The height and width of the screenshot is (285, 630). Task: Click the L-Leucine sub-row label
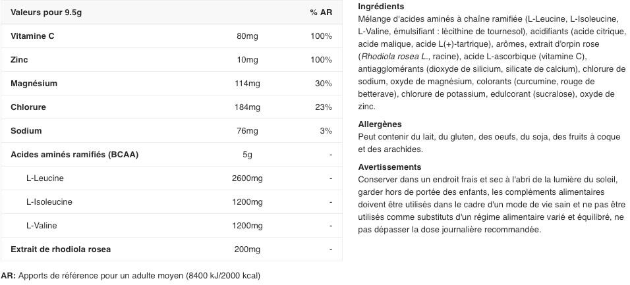point(45,178)
